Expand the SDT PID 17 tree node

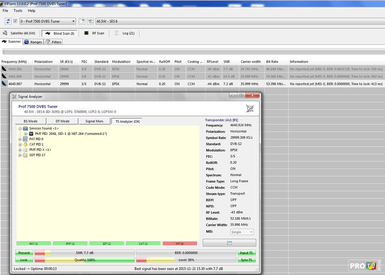(20, 155)
